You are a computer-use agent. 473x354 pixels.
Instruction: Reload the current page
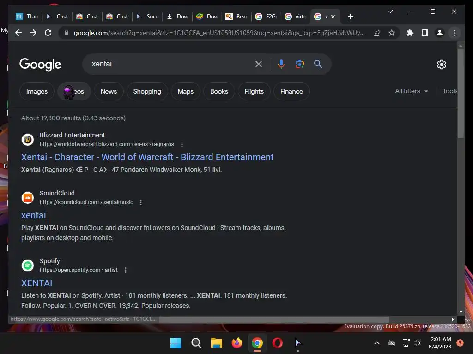[48, 33]
